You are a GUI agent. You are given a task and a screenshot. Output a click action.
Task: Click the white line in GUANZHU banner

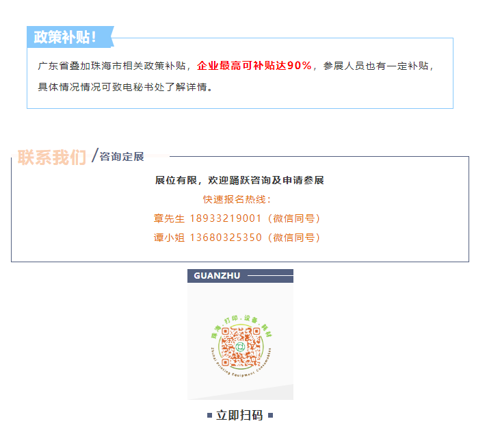tap(270, 276)
